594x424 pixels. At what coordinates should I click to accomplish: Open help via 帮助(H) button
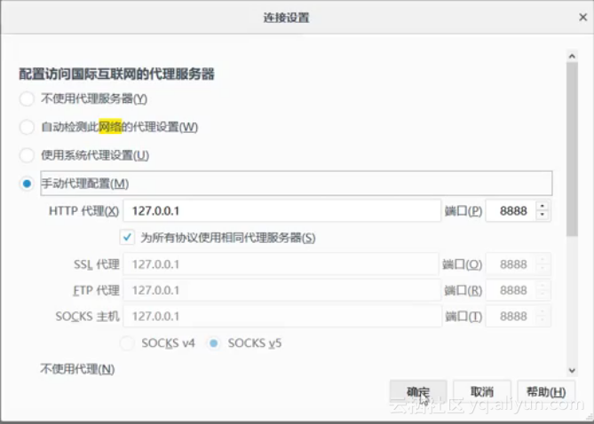click(x=546, y=392)
